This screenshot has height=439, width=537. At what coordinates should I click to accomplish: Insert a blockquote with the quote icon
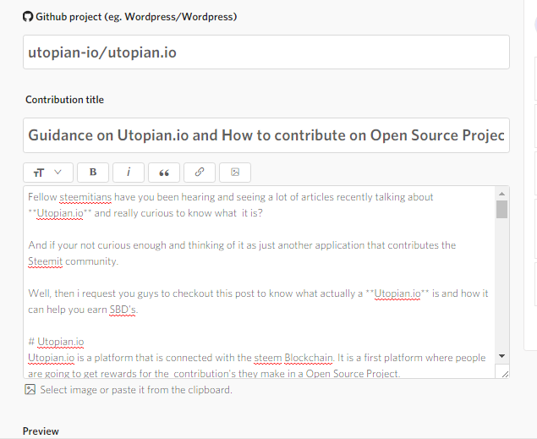click(164, 173)
